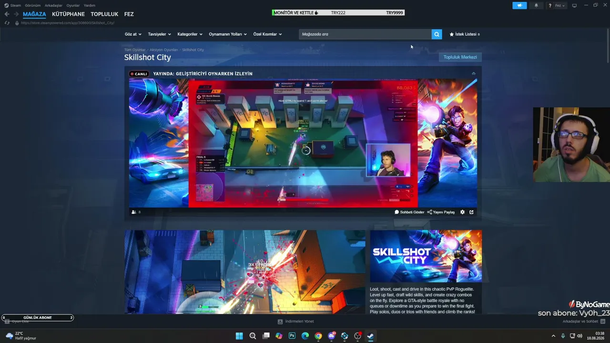This screenshot has width=610, height=343.
Task: Click the megaphone announcements button
Action: tap(519, 5)
